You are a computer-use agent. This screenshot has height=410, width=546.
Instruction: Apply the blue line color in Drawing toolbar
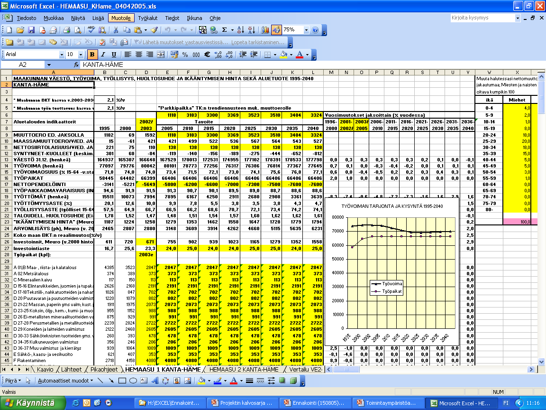(x=218, y=381)
